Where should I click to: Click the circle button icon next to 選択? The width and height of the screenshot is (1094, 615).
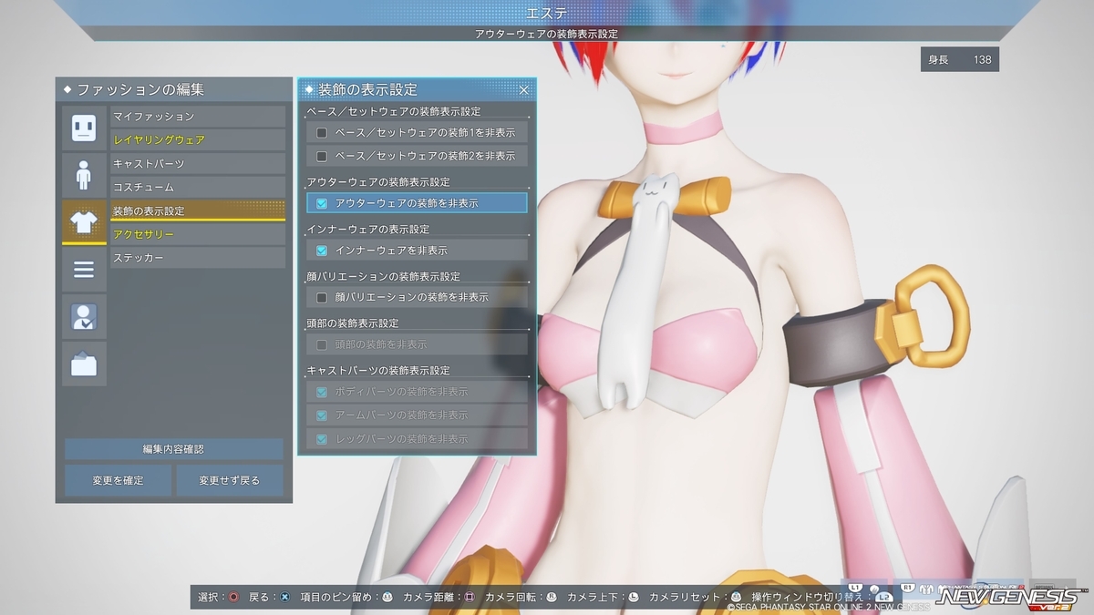233,597
